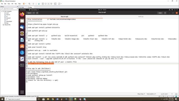The width and height of the screenshot is (179, 101).
Task: Collapse the My Computer tree node
Action: coord(2,11)
